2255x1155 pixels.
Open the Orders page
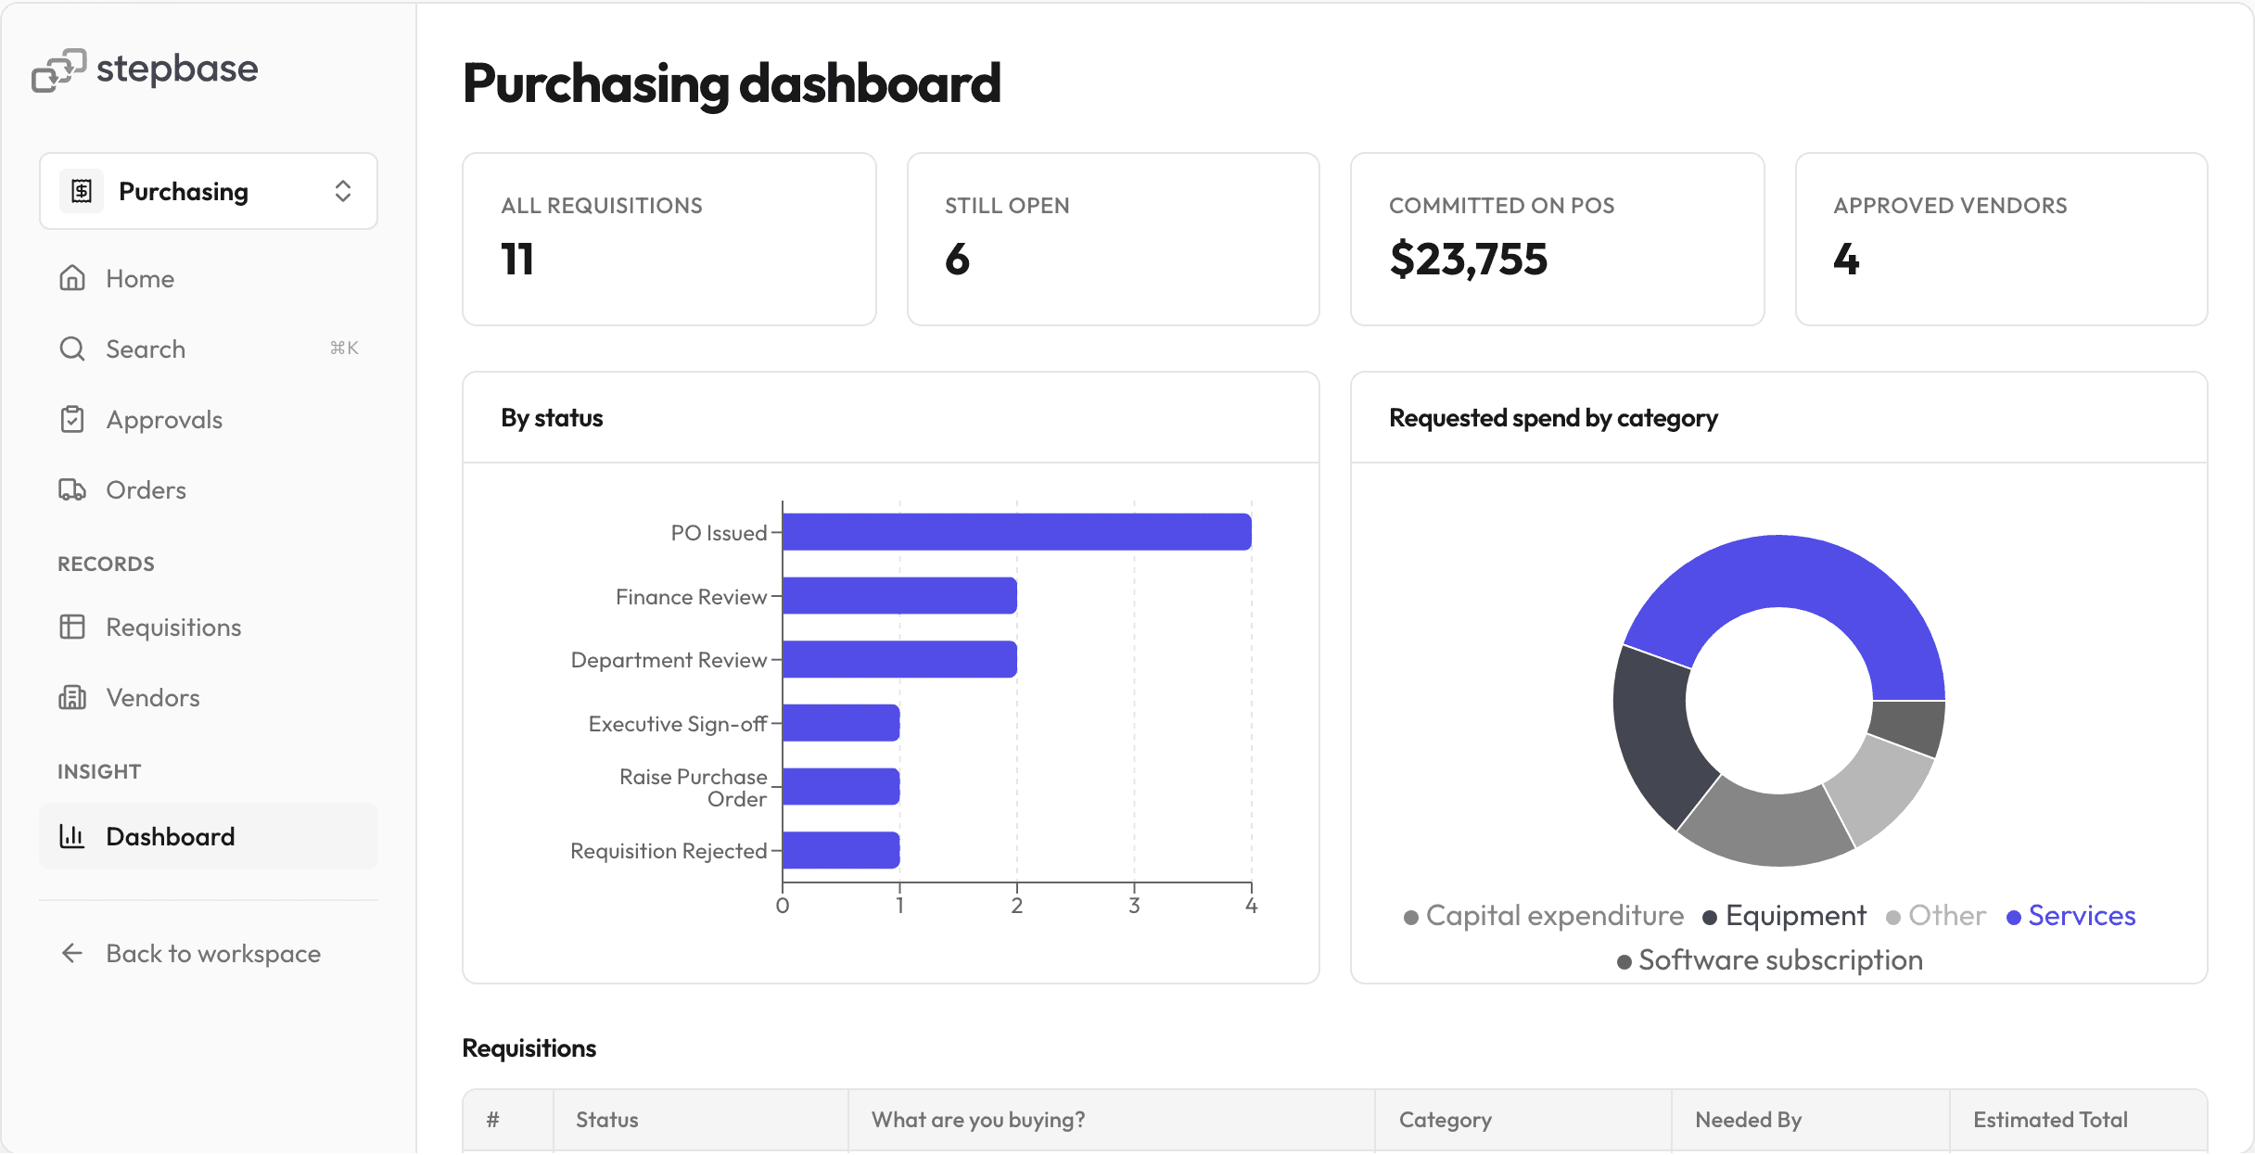coord(209,489)
